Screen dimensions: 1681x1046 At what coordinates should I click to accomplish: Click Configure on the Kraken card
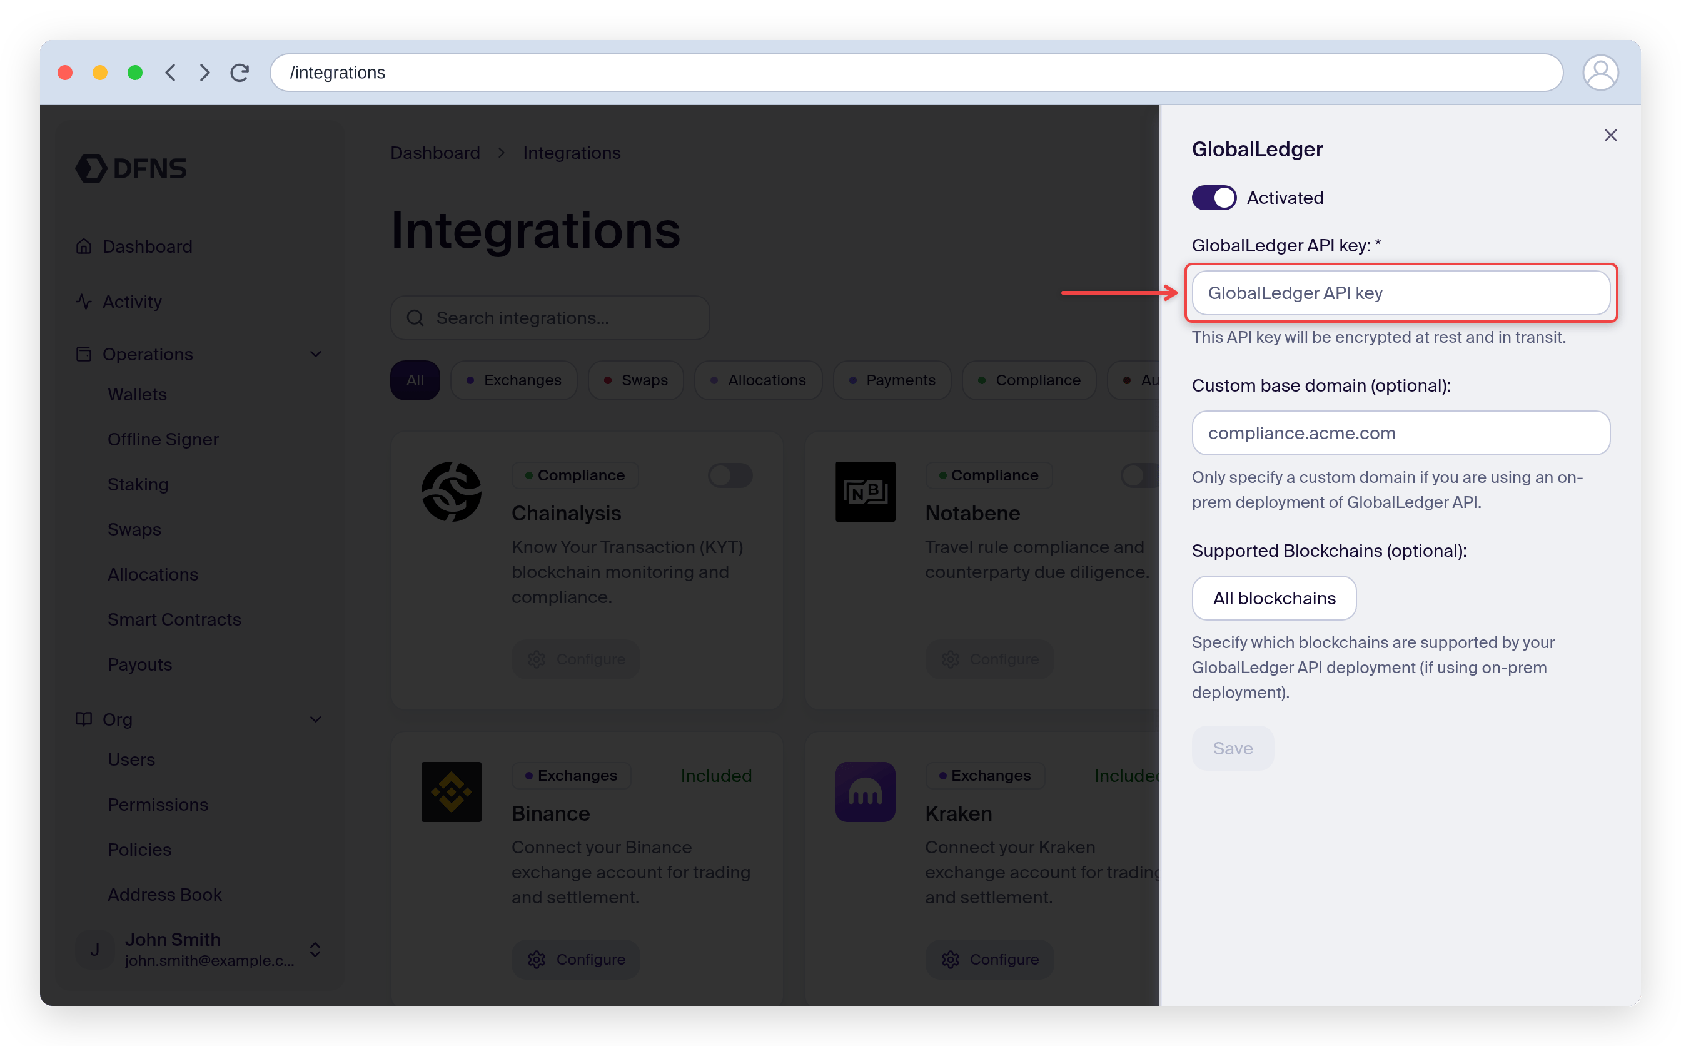[x=989, y=960]
